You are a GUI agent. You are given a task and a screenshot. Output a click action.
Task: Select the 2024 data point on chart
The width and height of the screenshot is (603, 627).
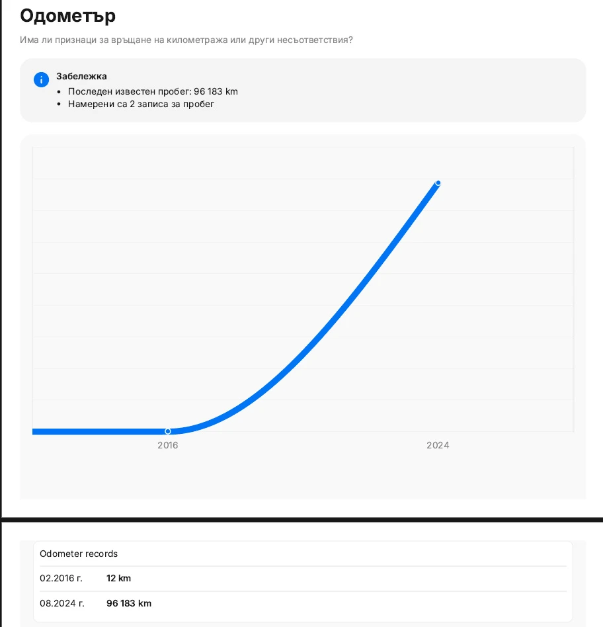(438, 183)
